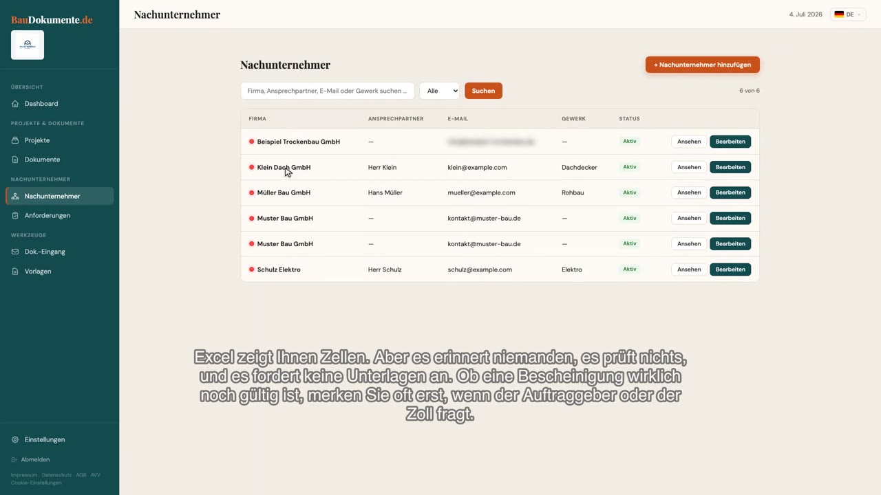Click red status dot for Klein Dach GmbH

(251, 167)
